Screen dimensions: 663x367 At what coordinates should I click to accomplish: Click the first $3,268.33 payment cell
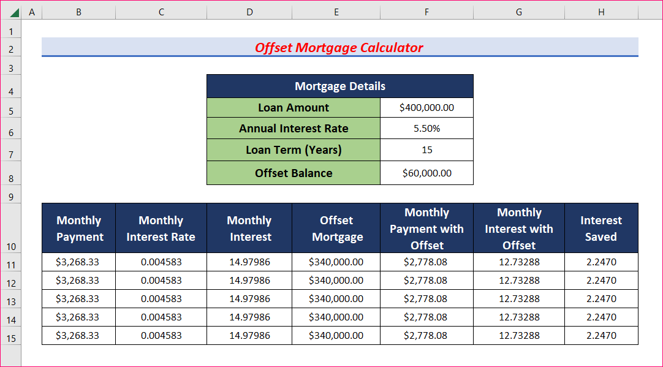pyautogui.click(x=78, y=262)
